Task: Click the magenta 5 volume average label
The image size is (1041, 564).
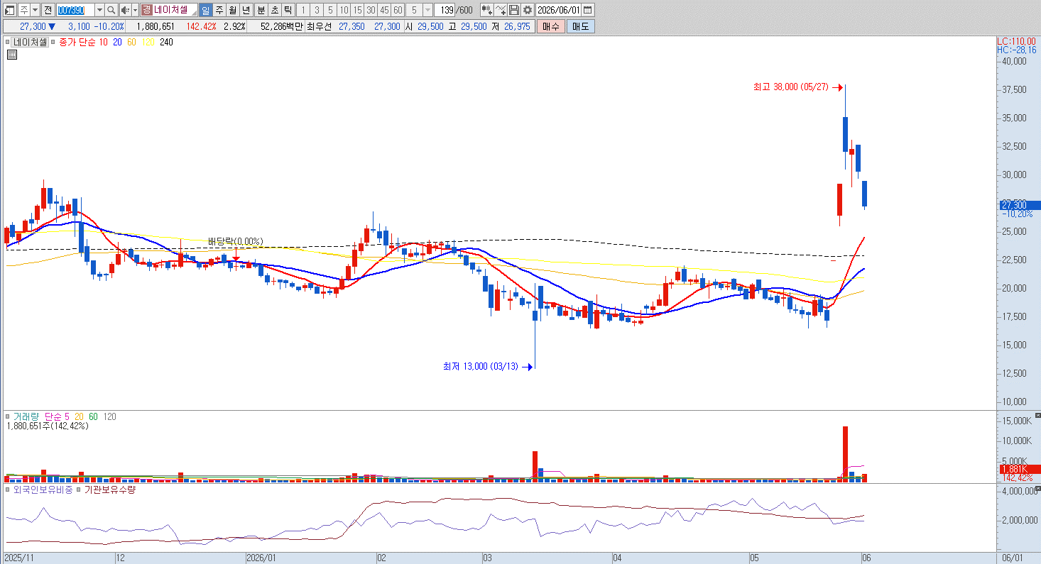Action: point(67,417)
